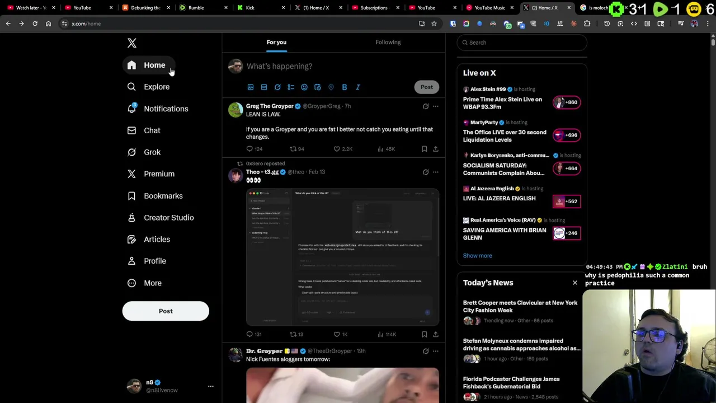Go to Profile in the sidebar
The height and width of the screenshot is (403, 716).
click(147, 261)
